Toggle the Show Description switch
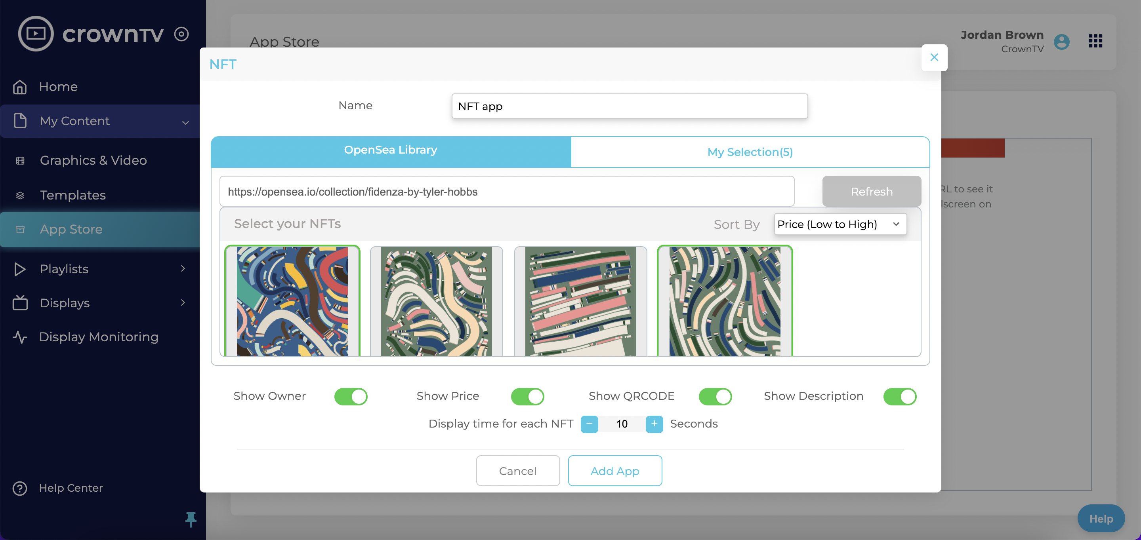This screenshot has height=540, width=1141. tap(900, 397)
